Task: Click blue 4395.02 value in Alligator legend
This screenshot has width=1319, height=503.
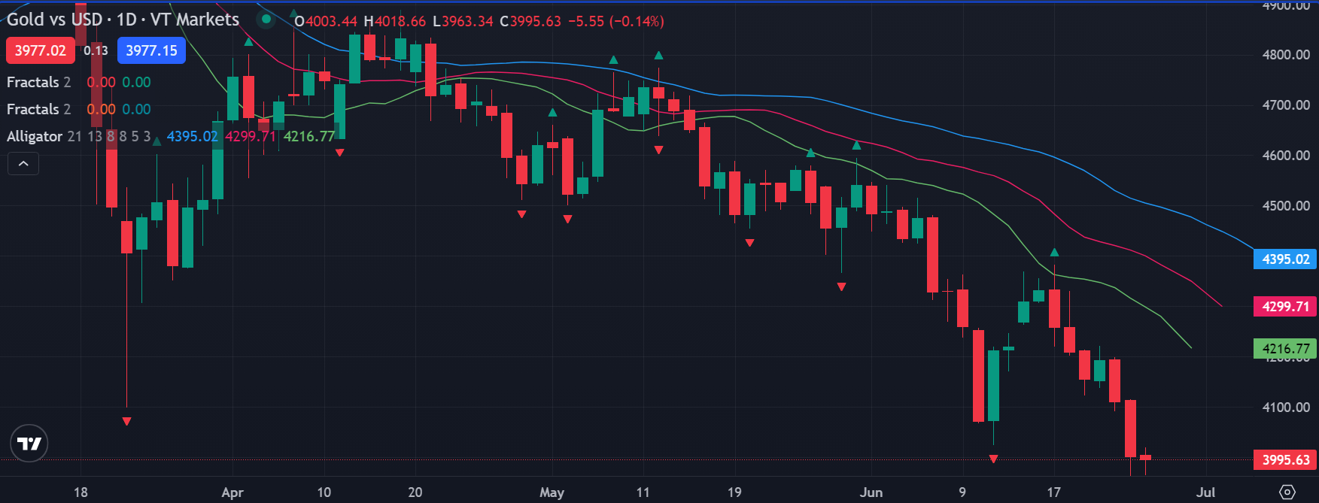Action: click(192, 136)
